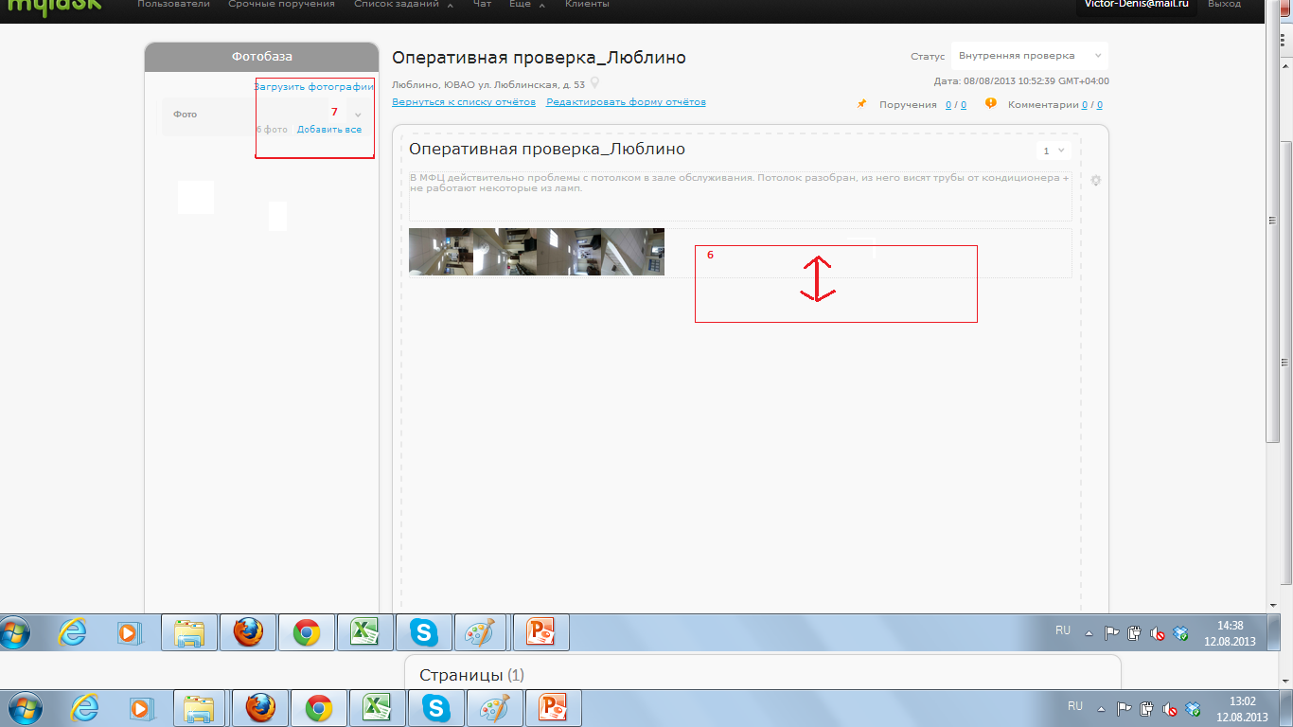Click the Загрузить фотографии link
1293x727 pixels.
(313, 86)
